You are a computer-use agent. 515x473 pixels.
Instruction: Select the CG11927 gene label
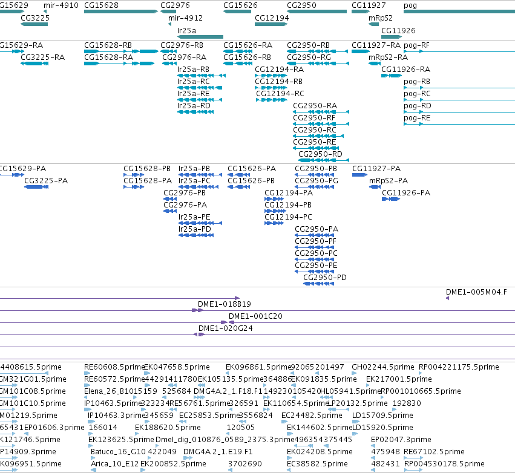point(369,5)
